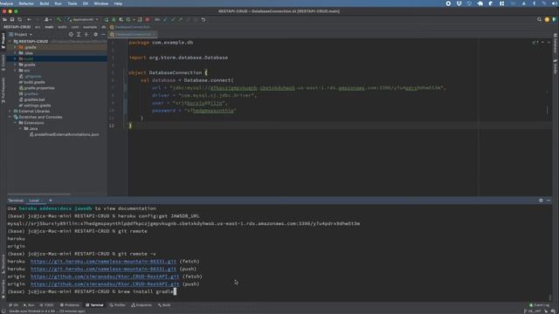Expand the build folder arrow
Screen dimensions: 559x314
15,58
